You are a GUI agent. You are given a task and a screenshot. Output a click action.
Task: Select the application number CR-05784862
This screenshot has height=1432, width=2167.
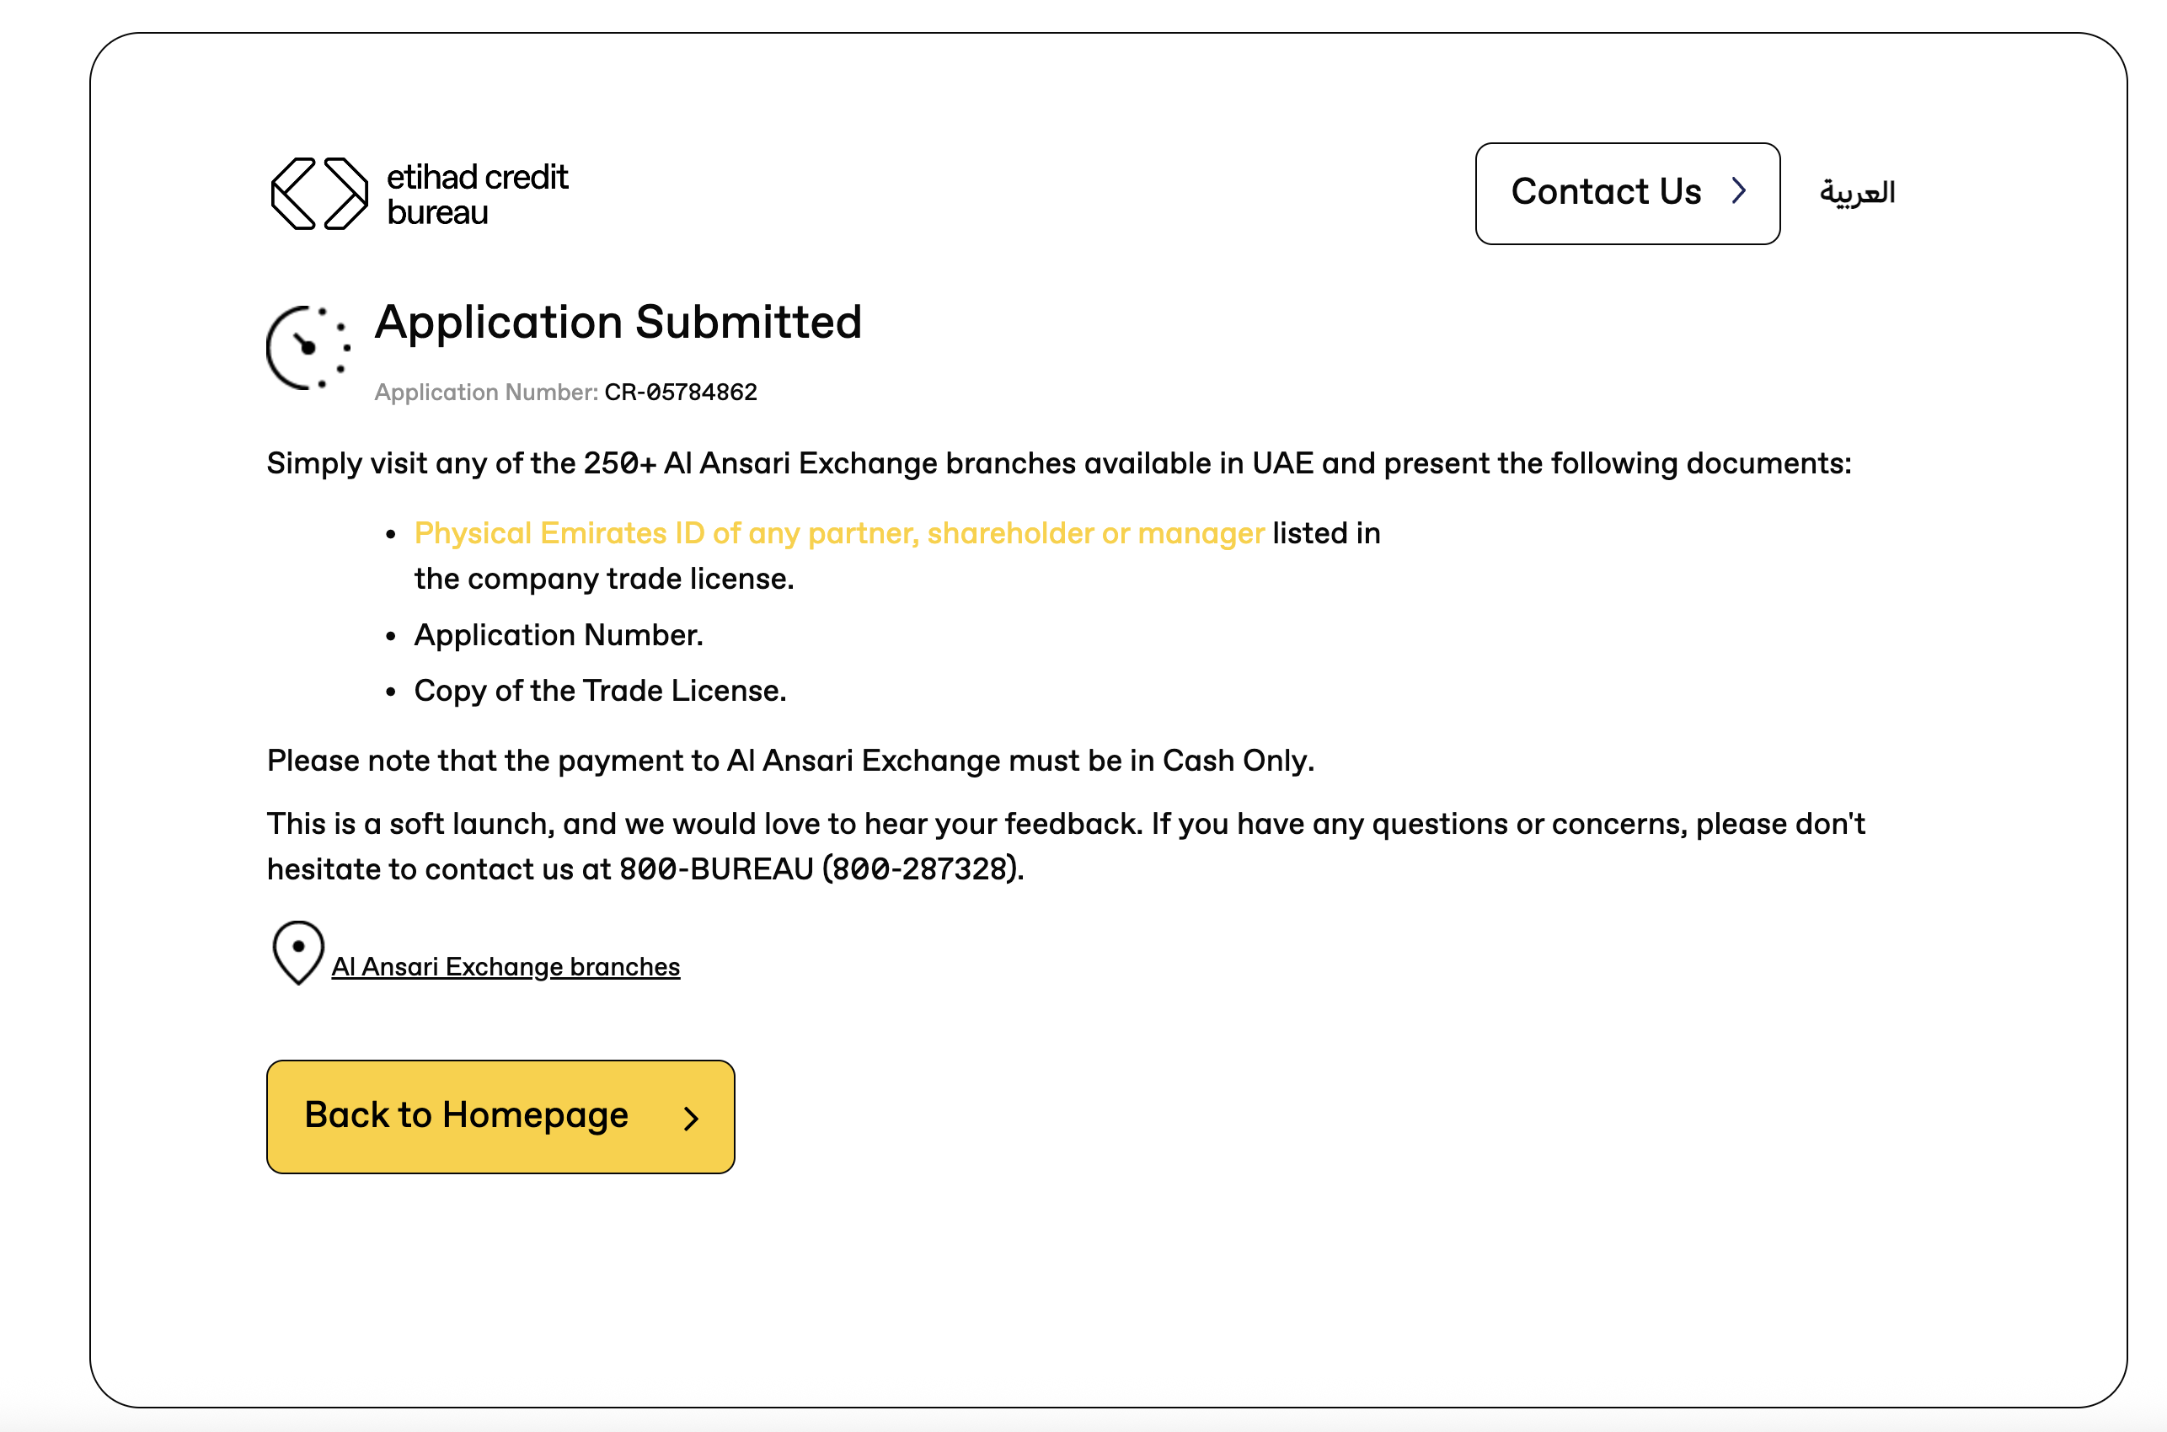coord(682,392)
